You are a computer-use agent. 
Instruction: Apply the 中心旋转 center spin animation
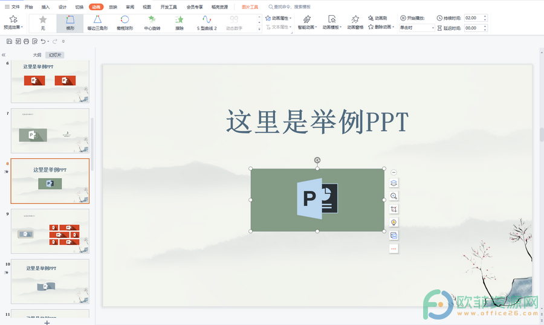[152, 23]
